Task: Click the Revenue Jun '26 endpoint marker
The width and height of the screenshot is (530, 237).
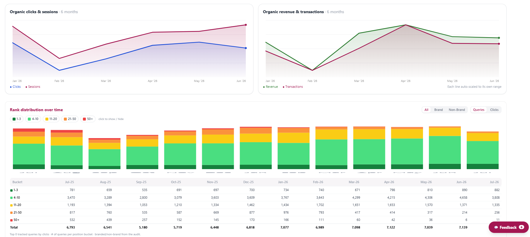Action: [x=499, y=38]
